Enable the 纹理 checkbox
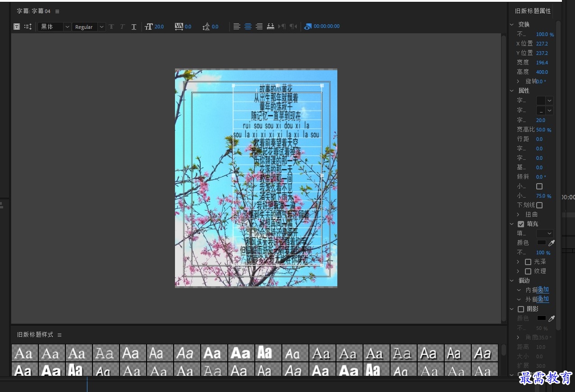575x392 pixels. pos(528,271)
